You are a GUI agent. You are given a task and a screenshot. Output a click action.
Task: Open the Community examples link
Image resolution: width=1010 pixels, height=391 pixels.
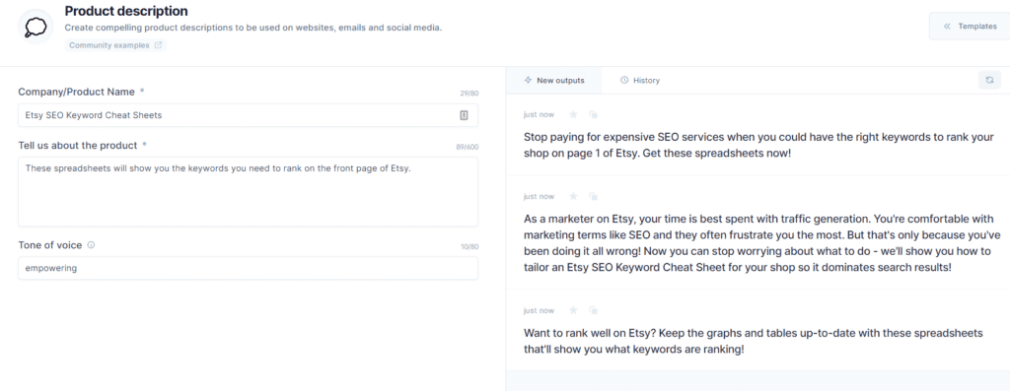(x=115, y=45)
